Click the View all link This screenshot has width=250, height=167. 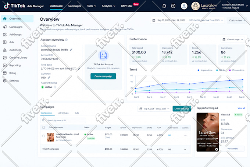coord(241,108)
